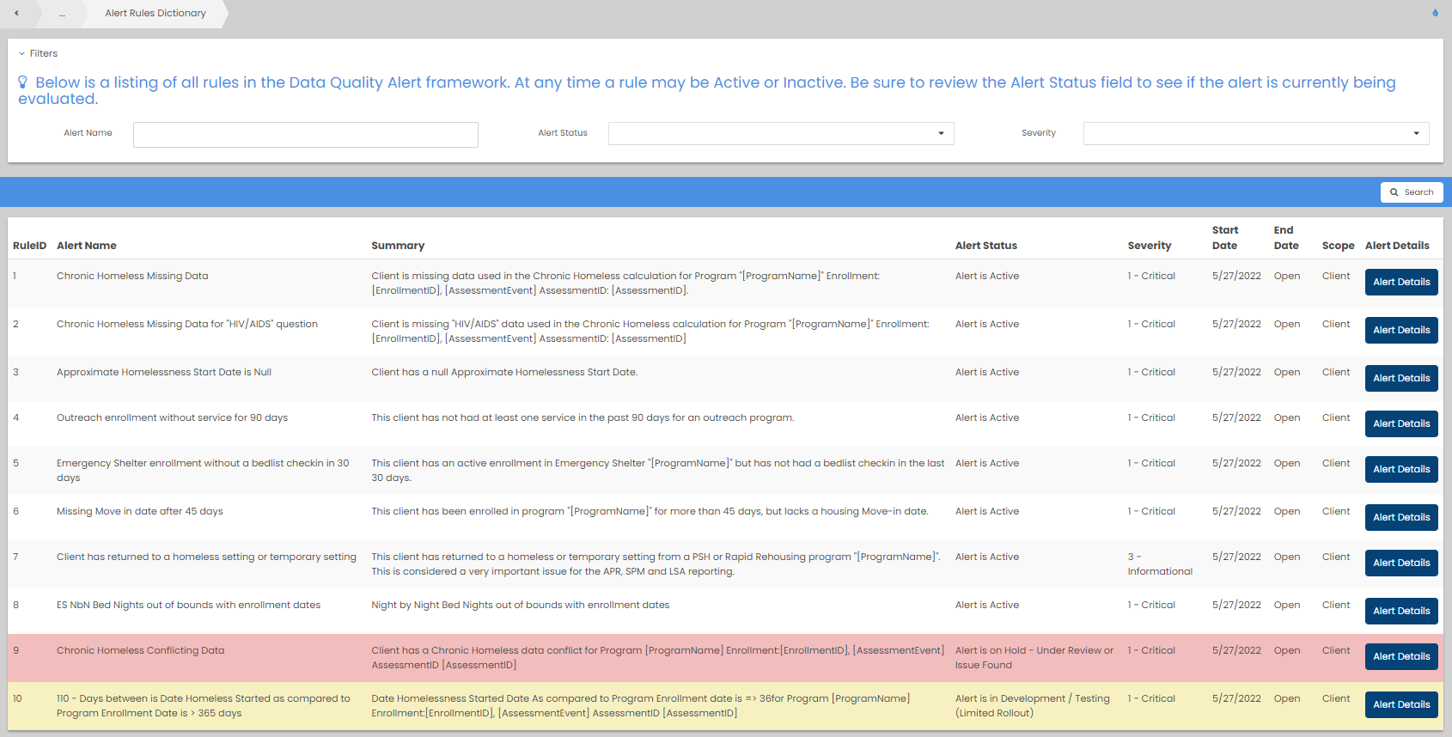Show Alert Details for Missing Move in date
Image resolution: width=1452 pixels, height=737 pixels.
coord(1400,518)
